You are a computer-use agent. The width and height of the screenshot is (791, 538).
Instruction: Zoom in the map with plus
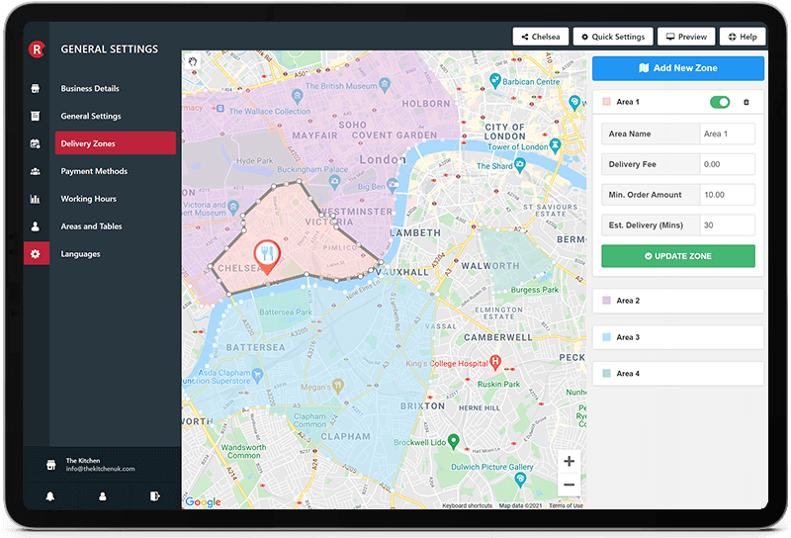(x=570, y=461)
